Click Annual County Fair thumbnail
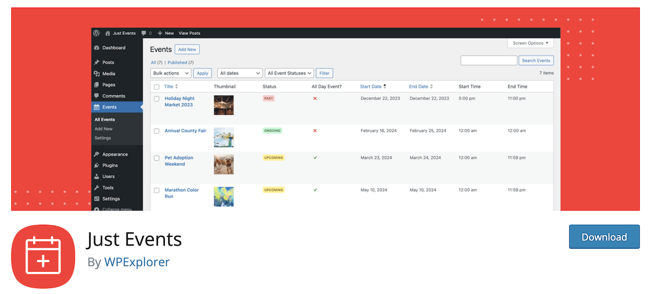This screenshot has height=294, width=655. 224,137
